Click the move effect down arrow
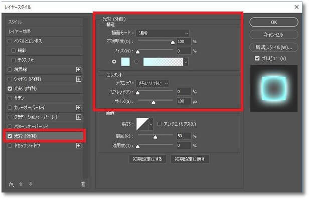Image resolution: width=310 pixels, height=200 pixels. (30, 184)
